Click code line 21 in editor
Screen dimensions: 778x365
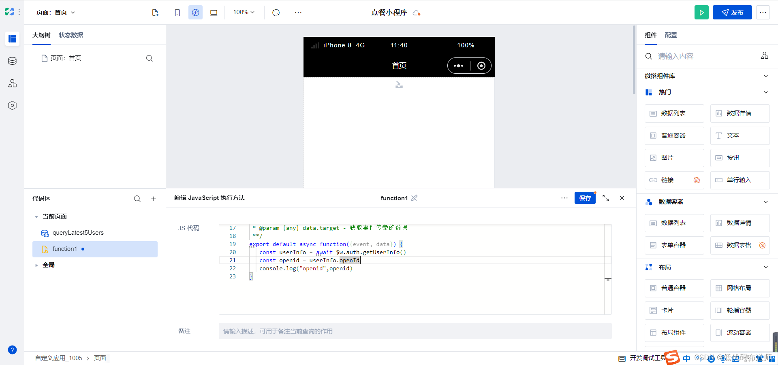coord(415,260)
